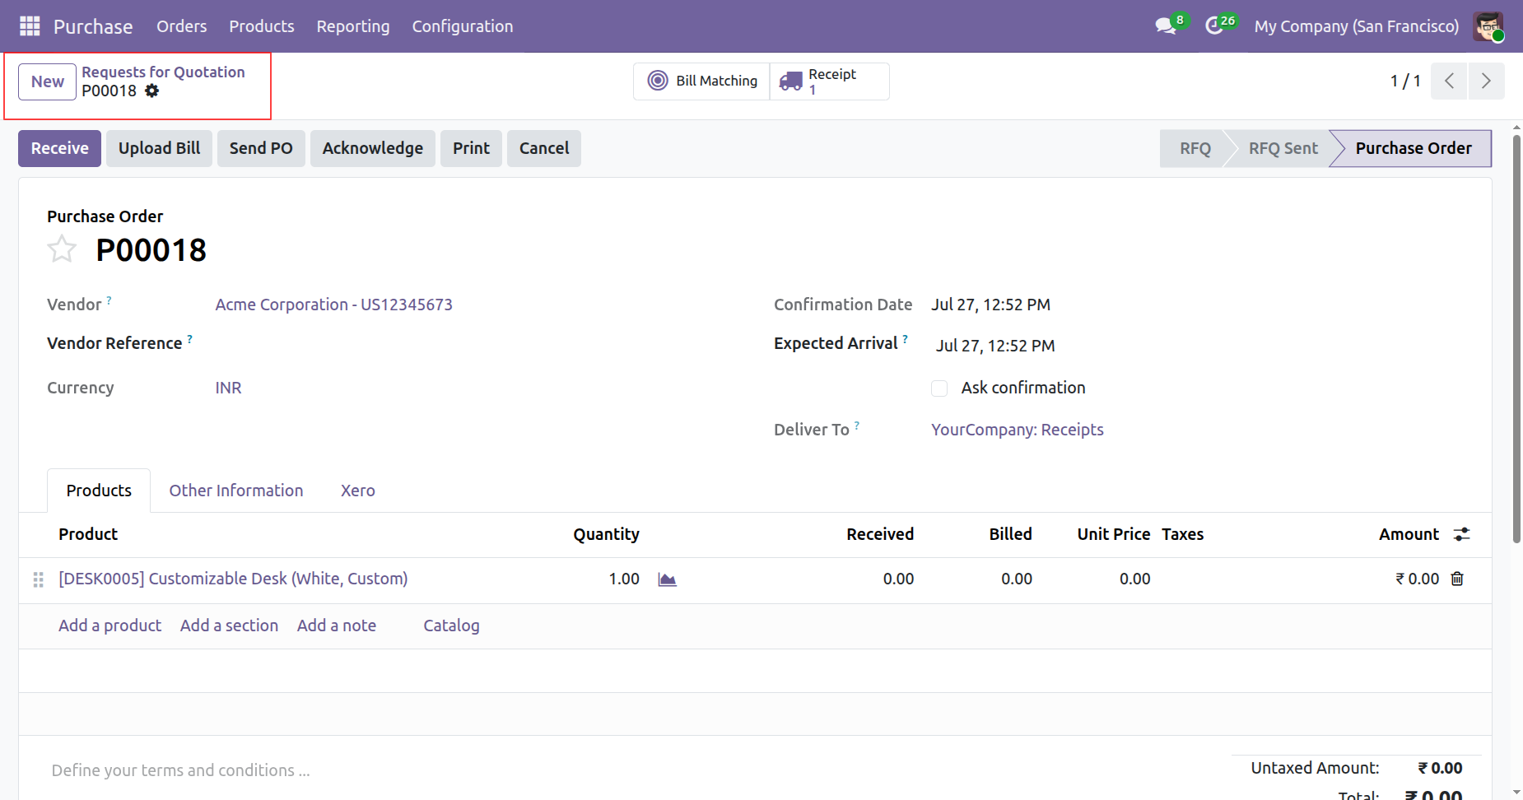1523x800 pixels.
Task: Open the activities clock icon
Action: pyautogui.click(x=1214, y=26)
